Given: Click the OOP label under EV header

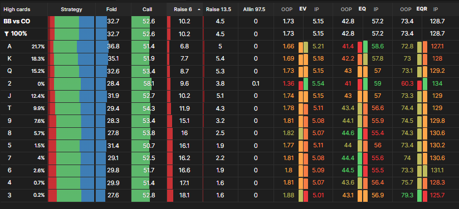Looking at the screenshot, I should click(286, 9).
